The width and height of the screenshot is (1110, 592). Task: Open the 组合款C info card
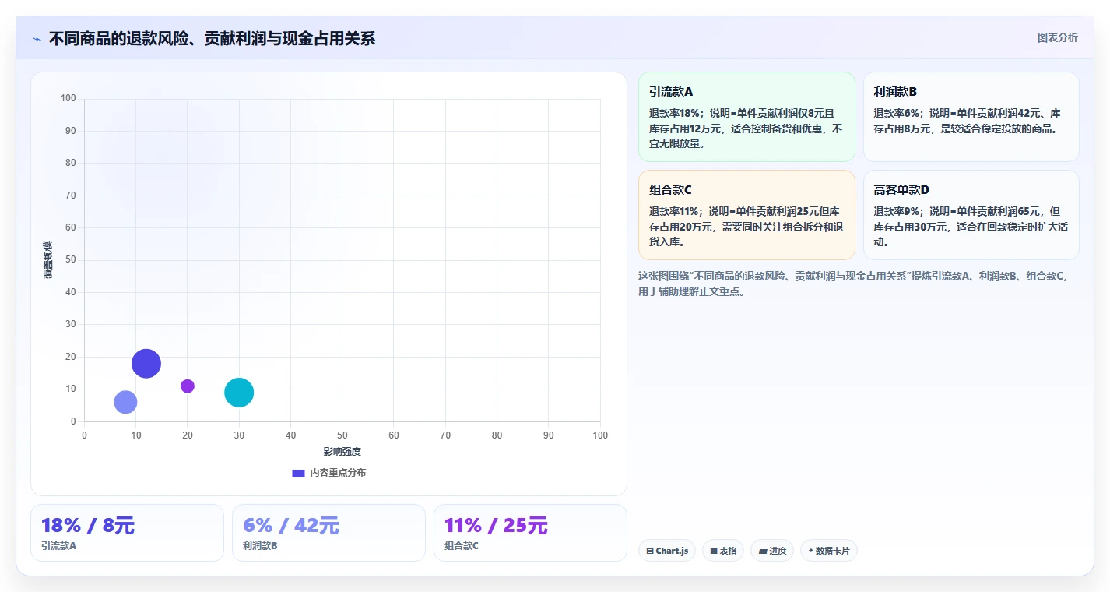pyautogui.click(x=746, y=215)
